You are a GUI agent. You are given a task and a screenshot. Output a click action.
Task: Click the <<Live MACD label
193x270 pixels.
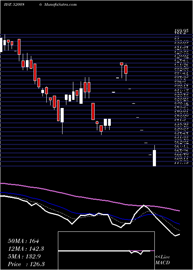pyautogui.click(x=163, y=260)
